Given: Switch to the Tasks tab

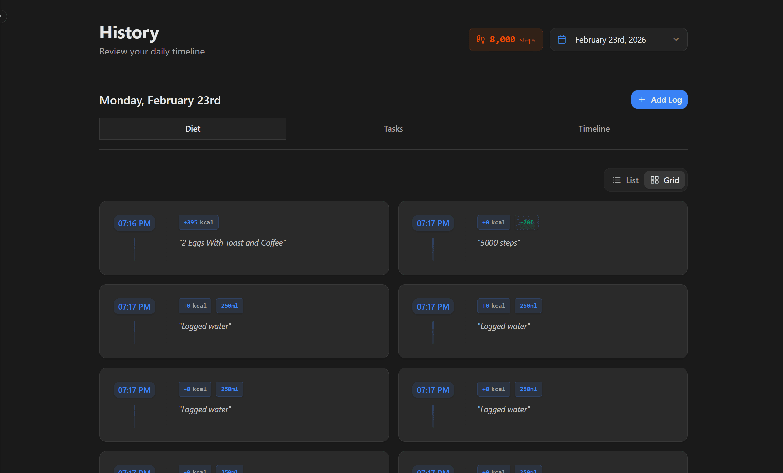Looking at the screenshot, I should tap(393, 129).
